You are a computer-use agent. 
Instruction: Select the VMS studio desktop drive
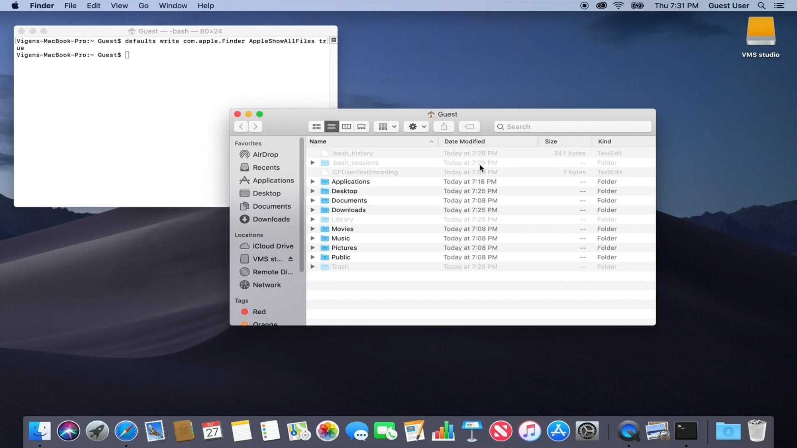click(760, 37)
